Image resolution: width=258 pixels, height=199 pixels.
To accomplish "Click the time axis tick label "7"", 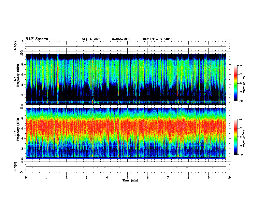I will pos(168,178).
